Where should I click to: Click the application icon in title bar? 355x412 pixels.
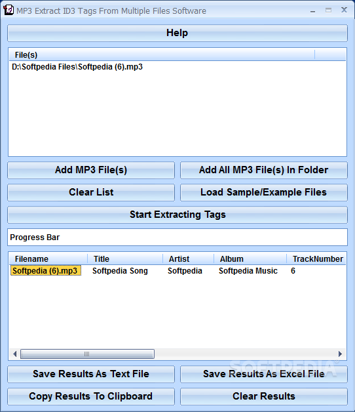(9, 10)
